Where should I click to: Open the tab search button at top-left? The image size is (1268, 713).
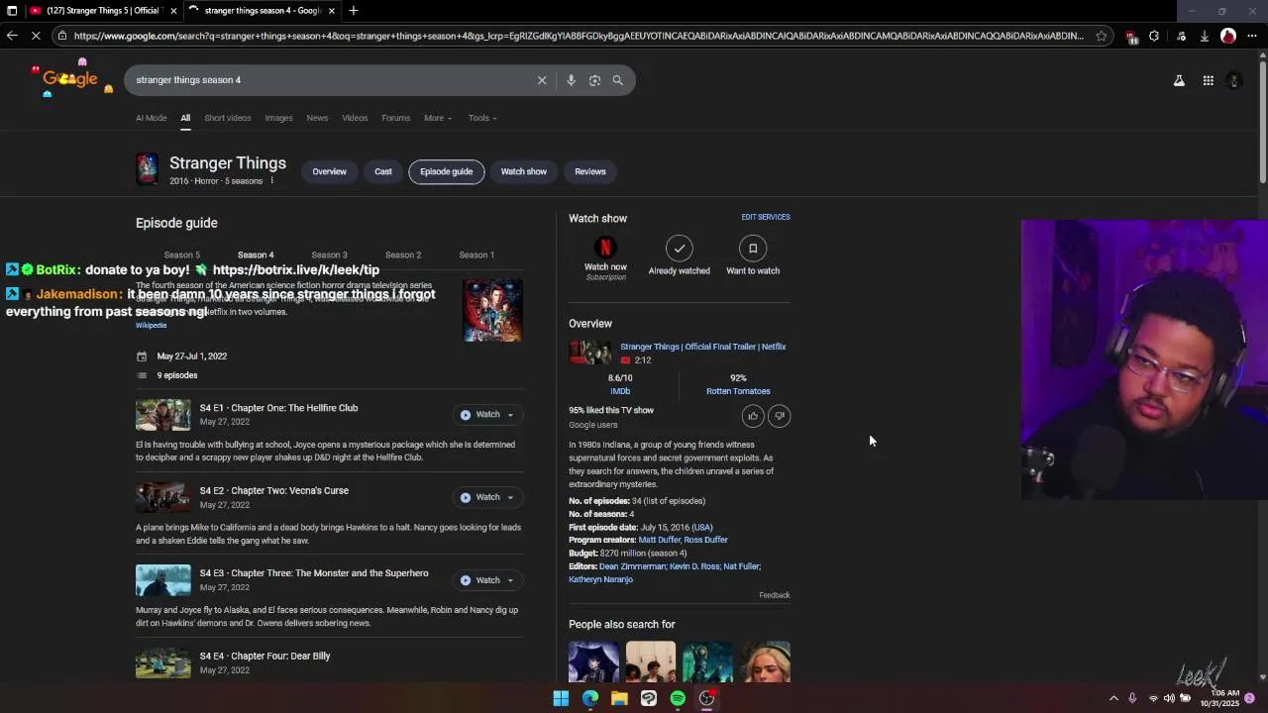(12, 11)
